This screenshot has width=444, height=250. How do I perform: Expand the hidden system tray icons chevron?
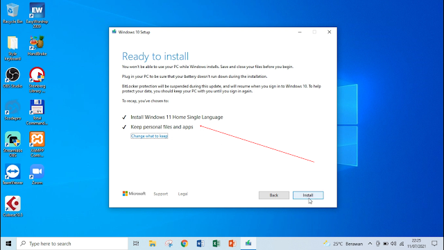coord(370,244)
